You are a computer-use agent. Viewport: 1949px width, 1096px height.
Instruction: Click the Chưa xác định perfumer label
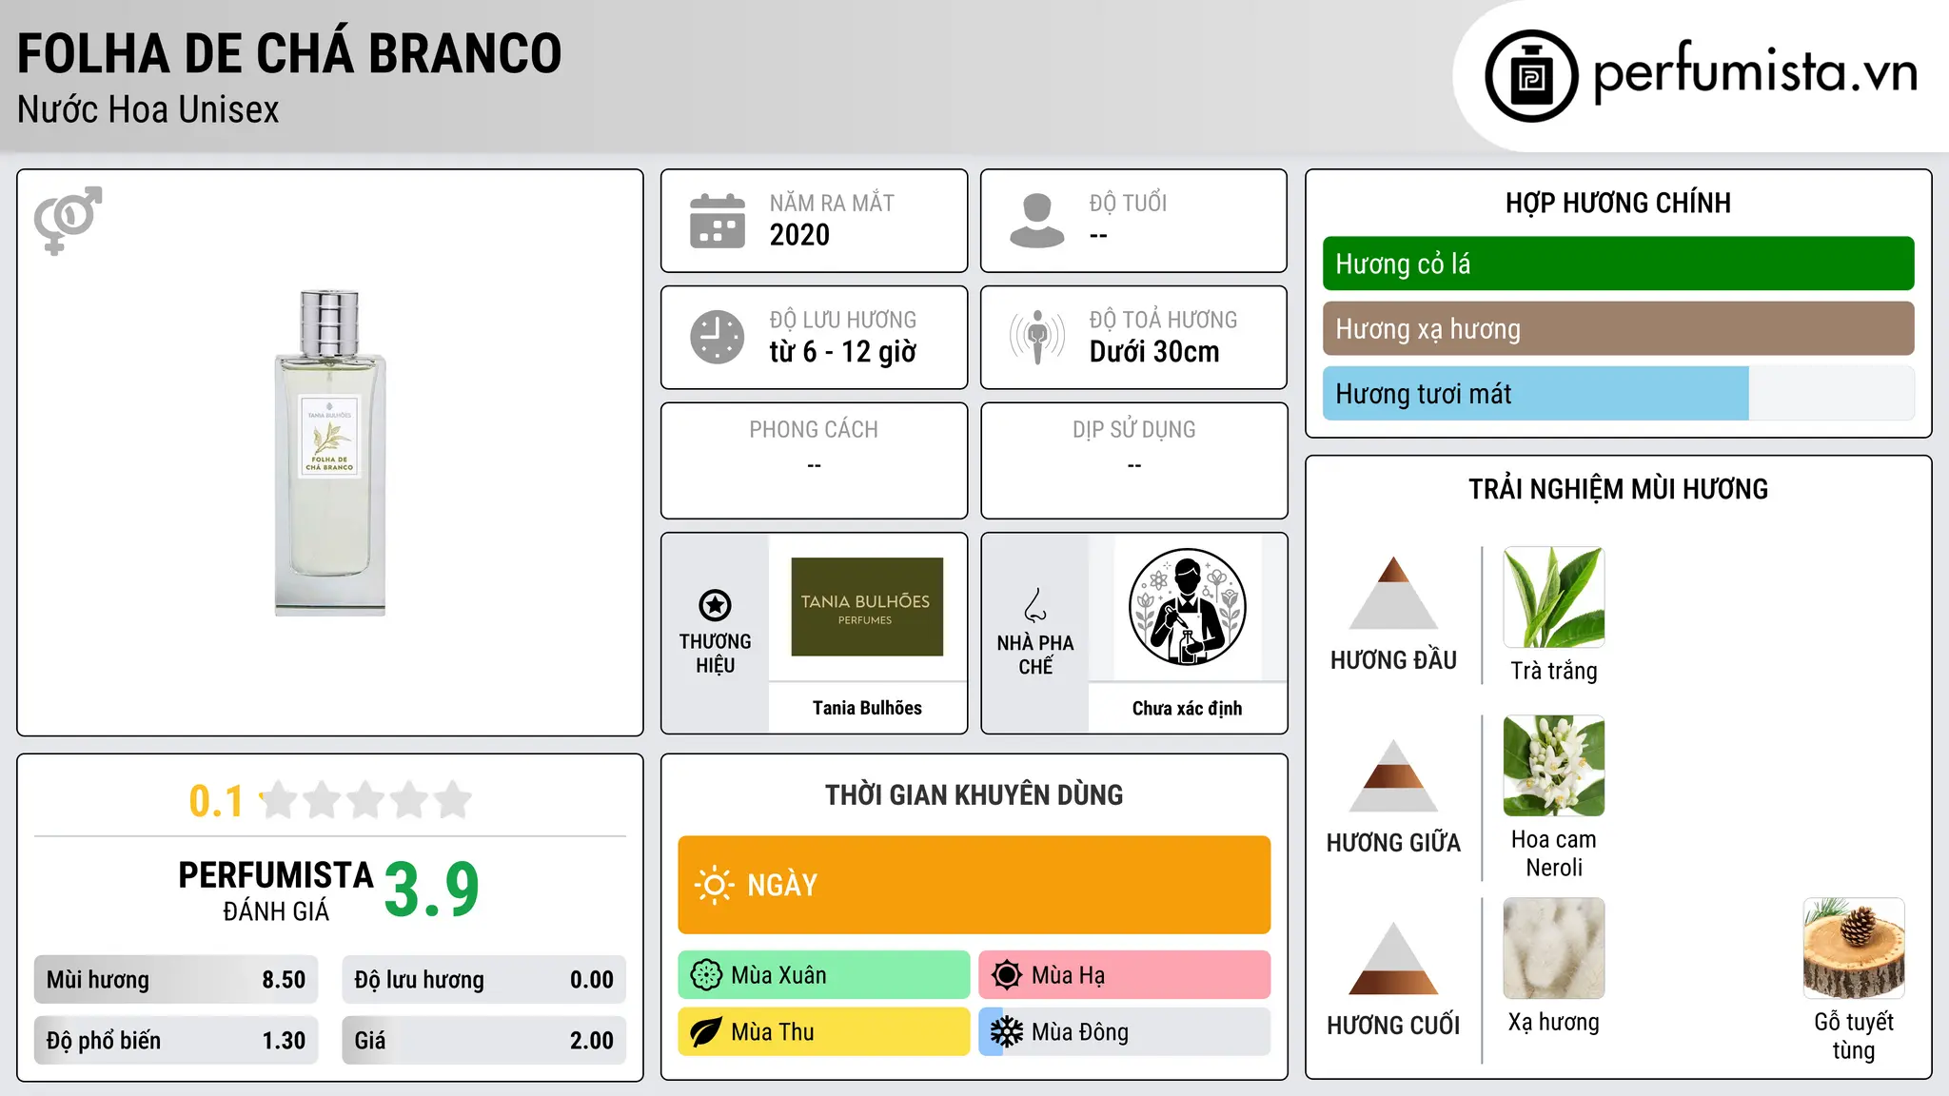[x=1187, y=708]
